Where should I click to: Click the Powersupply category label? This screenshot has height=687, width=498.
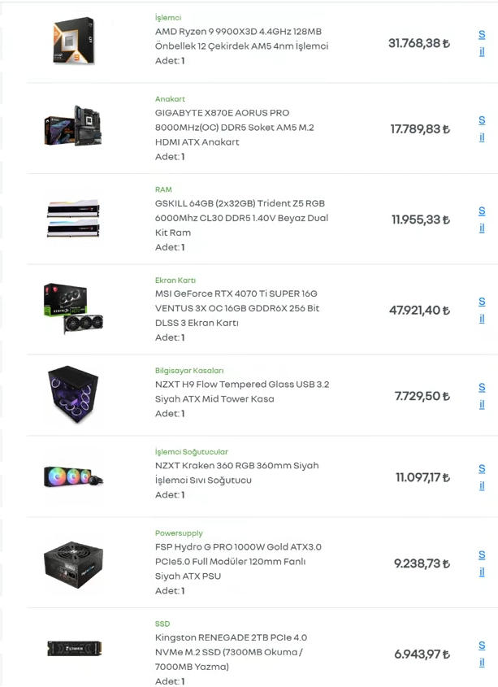coord(179,533)
